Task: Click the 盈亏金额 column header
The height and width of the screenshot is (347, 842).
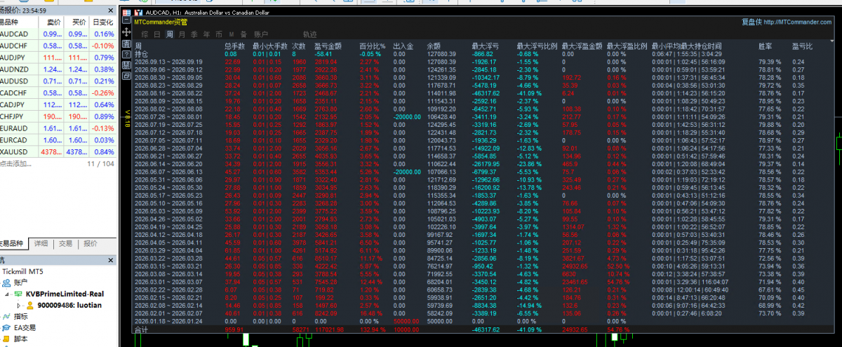Action: (328, 46)
